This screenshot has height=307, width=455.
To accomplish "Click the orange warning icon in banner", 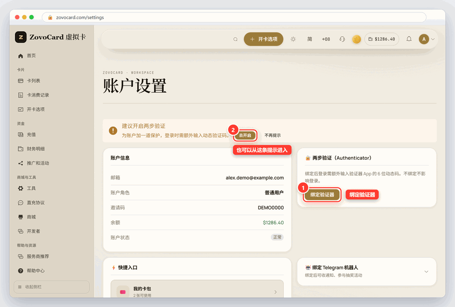I will (113, 131).
